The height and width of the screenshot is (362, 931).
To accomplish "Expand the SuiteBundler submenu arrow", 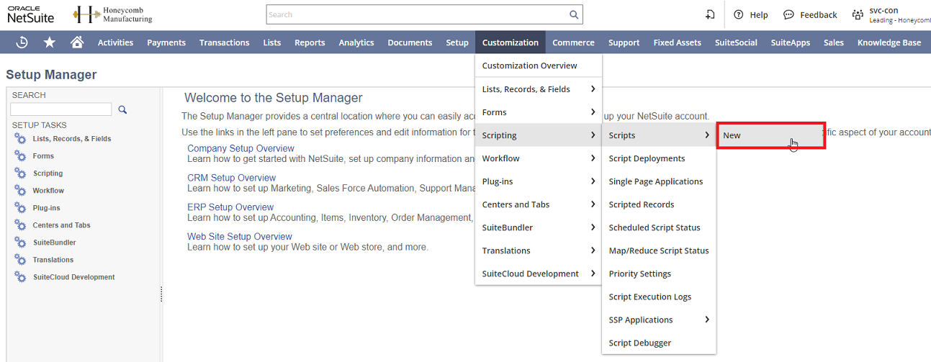I will click(593, 227).
